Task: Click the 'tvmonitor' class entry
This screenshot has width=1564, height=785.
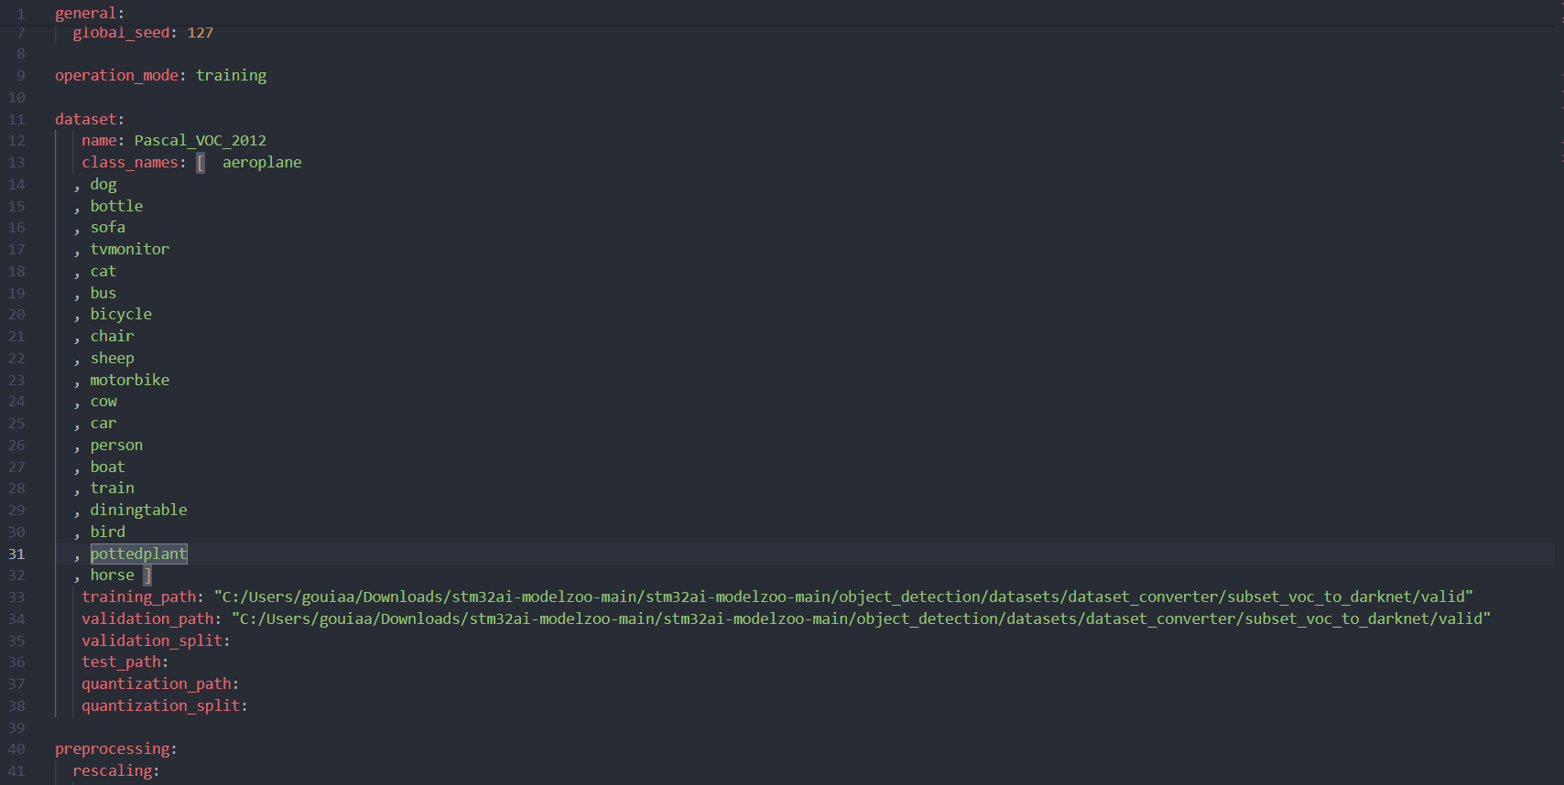Action: pos(129,250)
